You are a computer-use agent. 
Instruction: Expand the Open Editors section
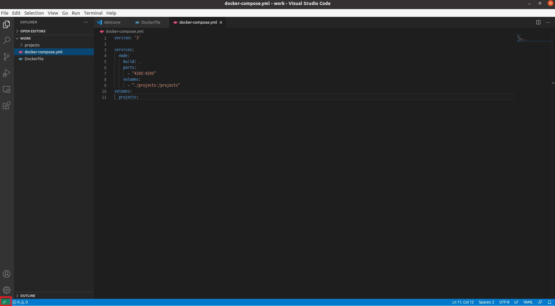pos(54,31)
